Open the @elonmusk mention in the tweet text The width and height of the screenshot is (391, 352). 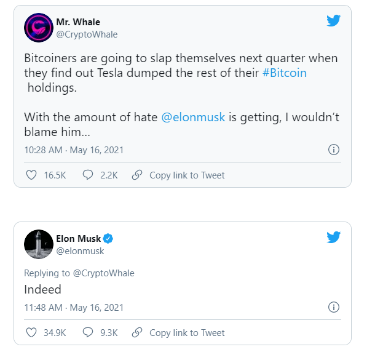click(193, 118)
